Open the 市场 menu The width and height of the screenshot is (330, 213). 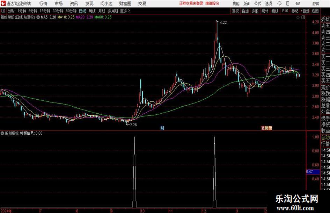tap(59, 3)
